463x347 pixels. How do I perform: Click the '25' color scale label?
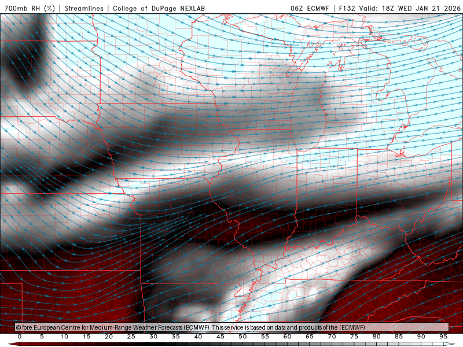pos(131,337)
